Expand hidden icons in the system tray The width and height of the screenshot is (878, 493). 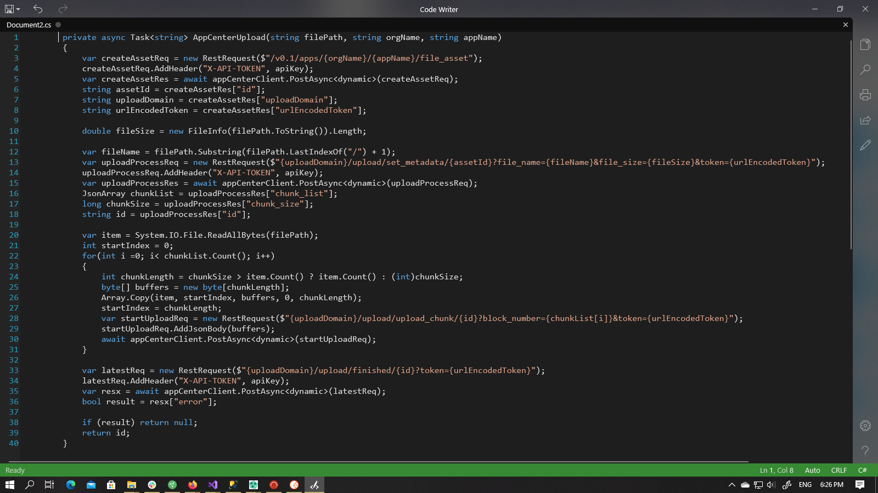pos(732,485)
